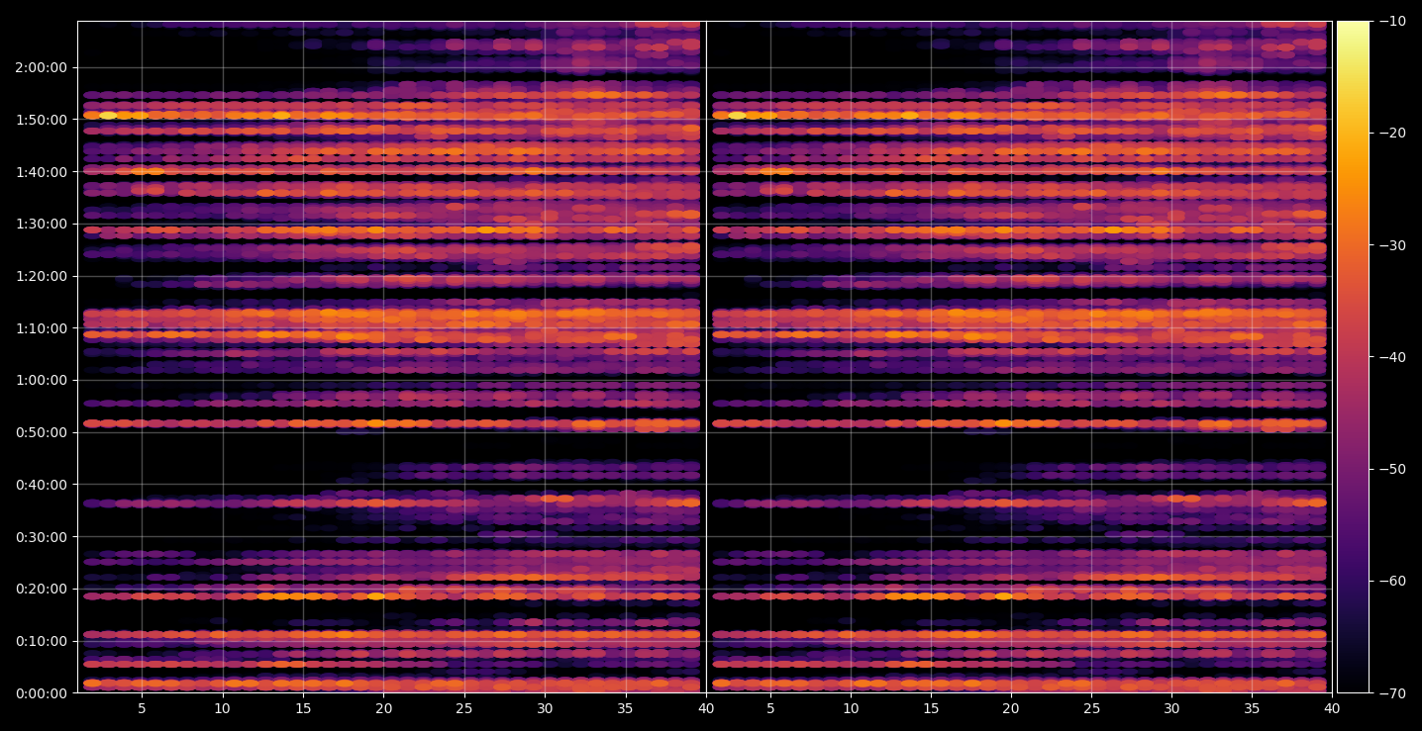Click the 1:50:00 time axis label
1422x731 pixels.
[x=42, y=120]
